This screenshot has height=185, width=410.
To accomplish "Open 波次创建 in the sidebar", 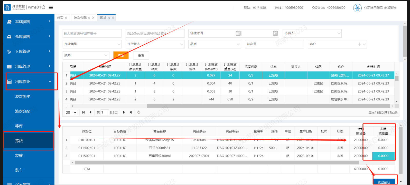I will [x=23, y=97].
